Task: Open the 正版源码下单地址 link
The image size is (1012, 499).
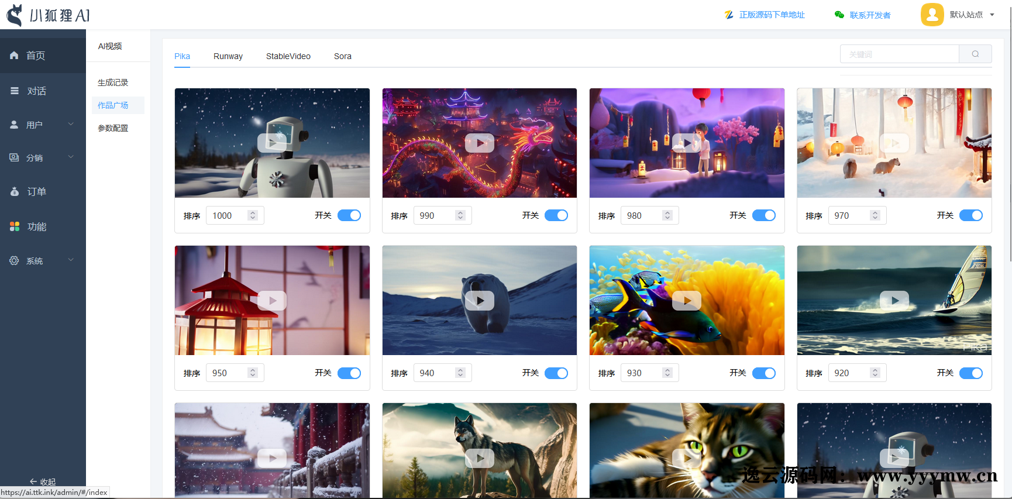Action: click(x=772, y=15)
